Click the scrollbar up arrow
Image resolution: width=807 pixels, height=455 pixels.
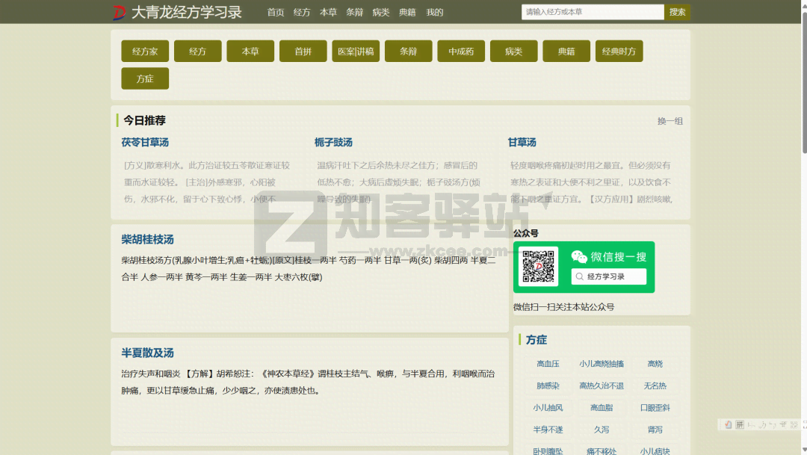803,4
